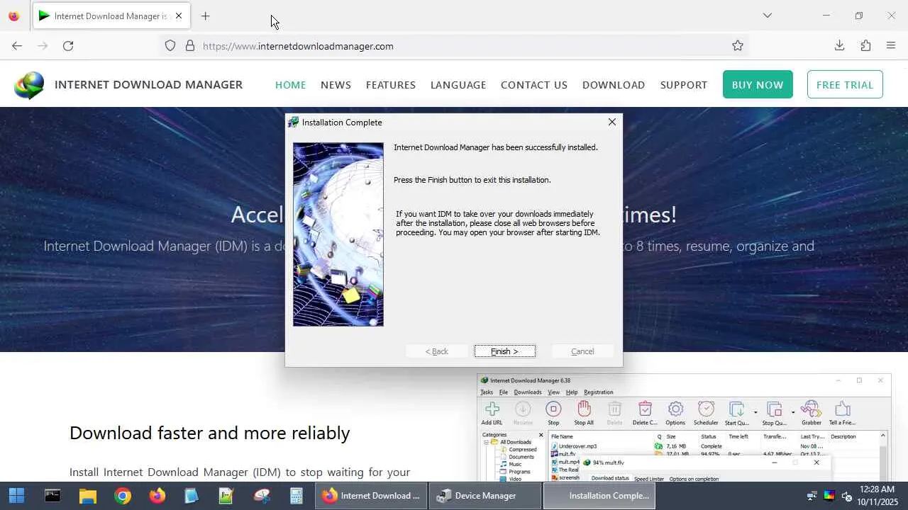Open the NEWS section

(x=336, y=85)
